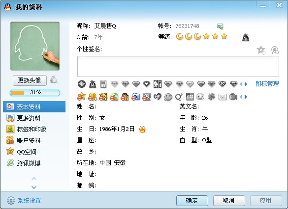
Task: Click the superman S diamond icon
Action: click(222, 84)
